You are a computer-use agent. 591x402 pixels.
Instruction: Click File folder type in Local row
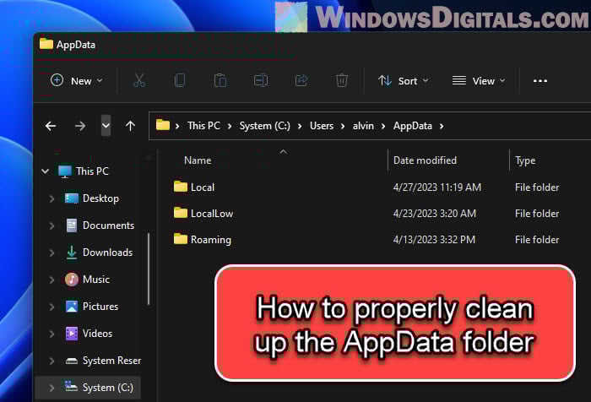click(x=537, y=187)
